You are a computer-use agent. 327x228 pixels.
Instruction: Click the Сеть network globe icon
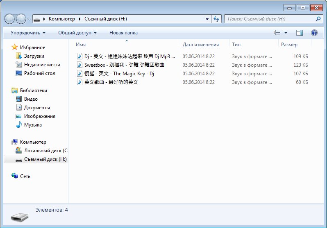pos(15,176)
